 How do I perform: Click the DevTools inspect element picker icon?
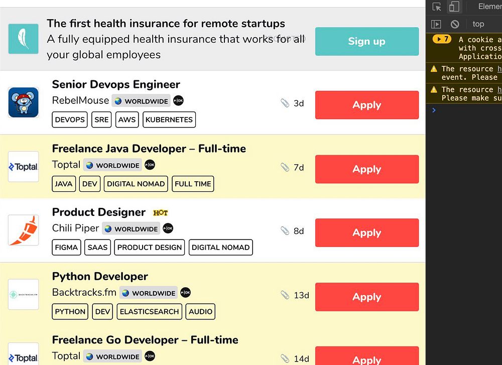[x=437, y=7]
